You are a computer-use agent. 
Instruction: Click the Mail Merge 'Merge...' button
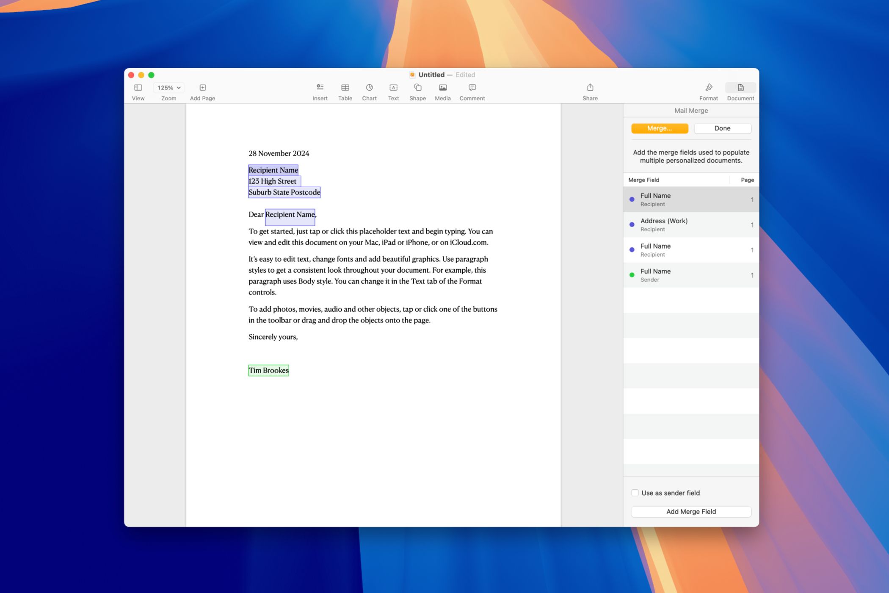(659, 128)
